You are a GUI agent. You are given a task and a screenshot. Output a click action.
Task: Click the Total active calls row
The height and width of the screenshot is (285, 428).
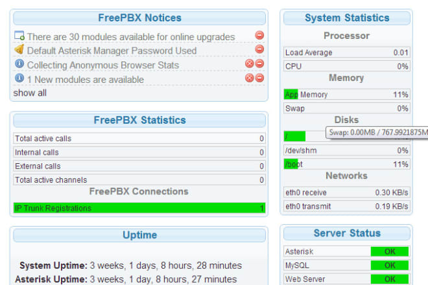(139, 138)
